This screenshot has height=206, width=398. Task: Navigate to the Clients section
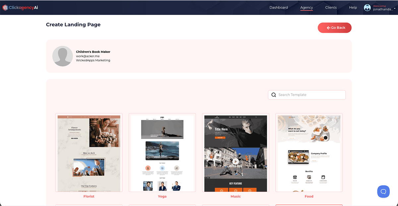pos(331,7)
